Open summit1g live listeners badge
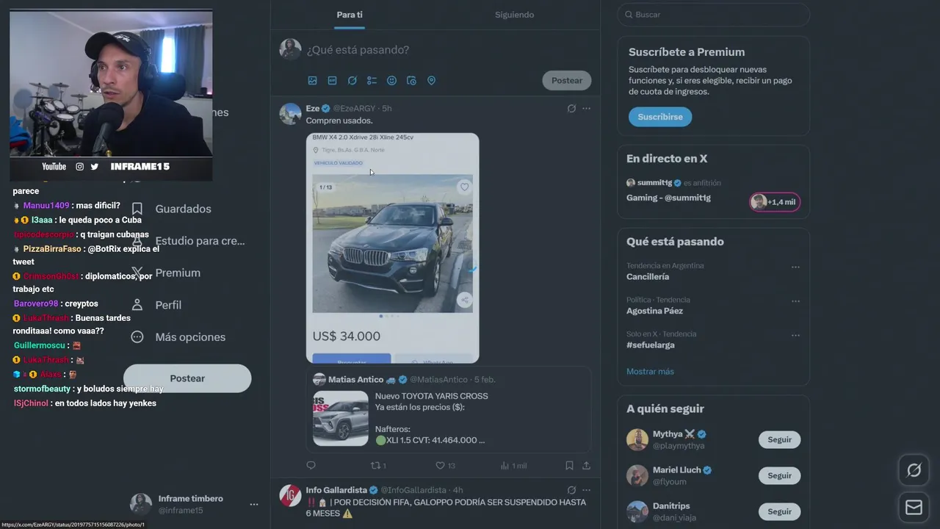 [x=775, y=202]
